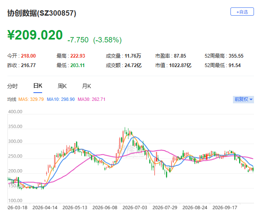This screenshot has width=261, height=212.
Task: Click MA30: 262.71 legend
Action: 92,99
